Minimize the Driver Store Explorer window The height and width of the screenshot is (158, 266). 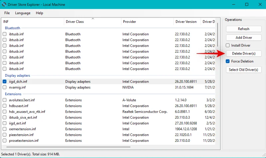click(234, 4)
